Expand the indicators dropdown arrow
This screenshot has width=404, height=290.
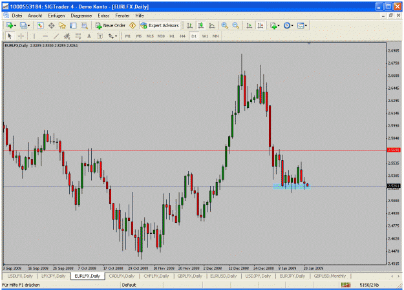[x=279, y=25]
